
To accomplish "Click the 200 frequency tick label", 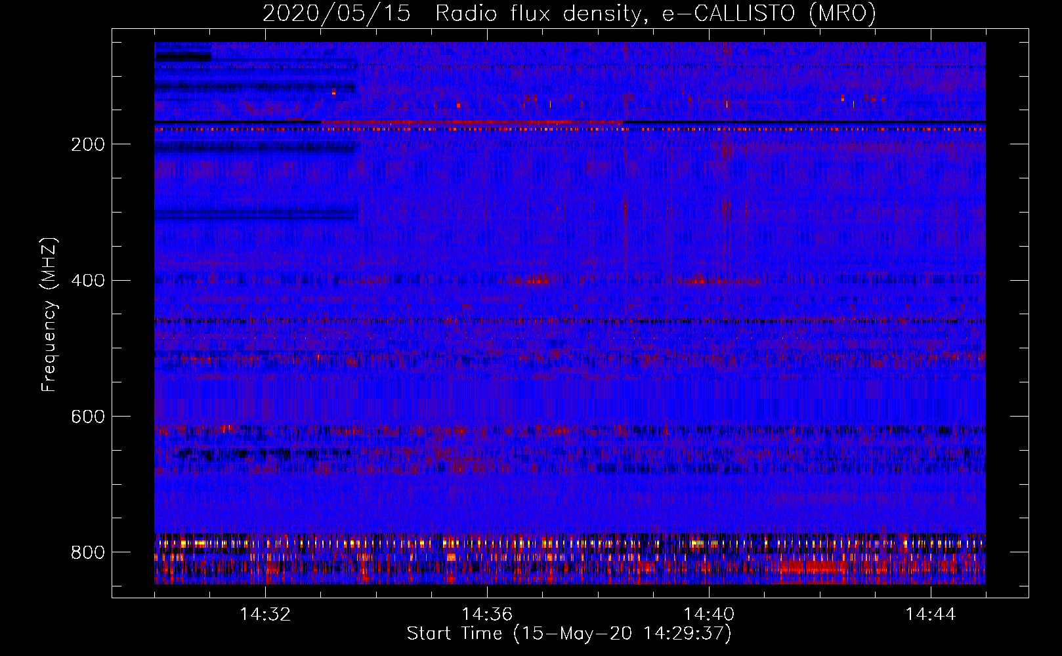I will pyautogui.click(x=88, y=145).
